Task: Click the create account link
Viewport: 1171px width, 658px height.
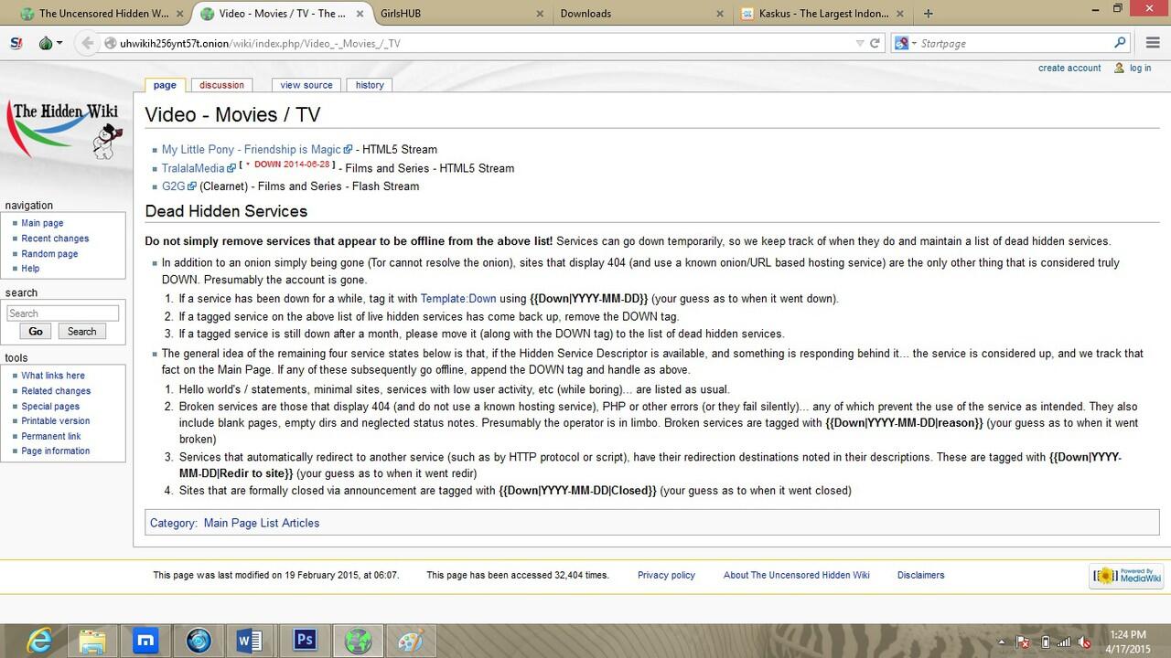Action: pos(1069,68)
